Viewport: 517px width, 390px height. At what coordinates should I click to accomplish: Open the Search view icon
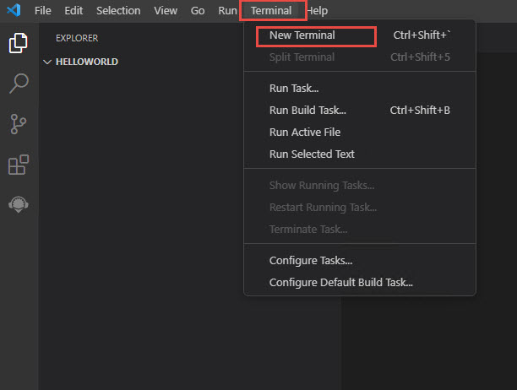point(19,84)
